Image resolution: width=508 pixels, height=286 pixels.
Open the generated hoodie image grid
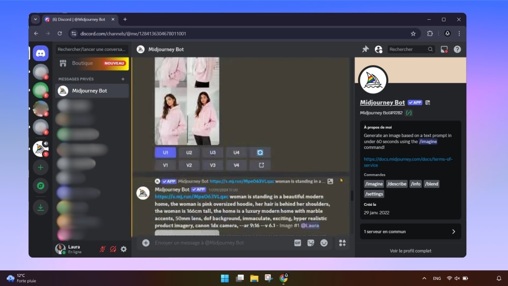187,101
